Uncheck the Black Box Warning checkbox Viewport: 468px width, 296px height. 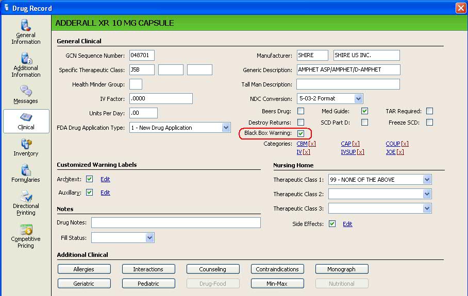[x=301, y=133]
